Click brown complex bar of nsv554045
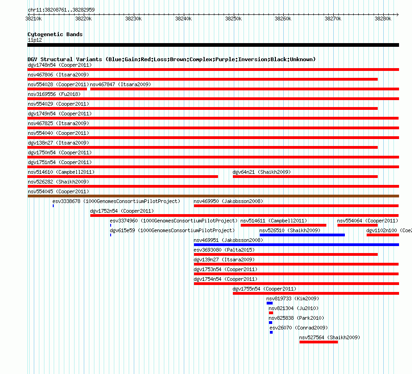Screen dimensions: 412x374 (x=213, y=196)
